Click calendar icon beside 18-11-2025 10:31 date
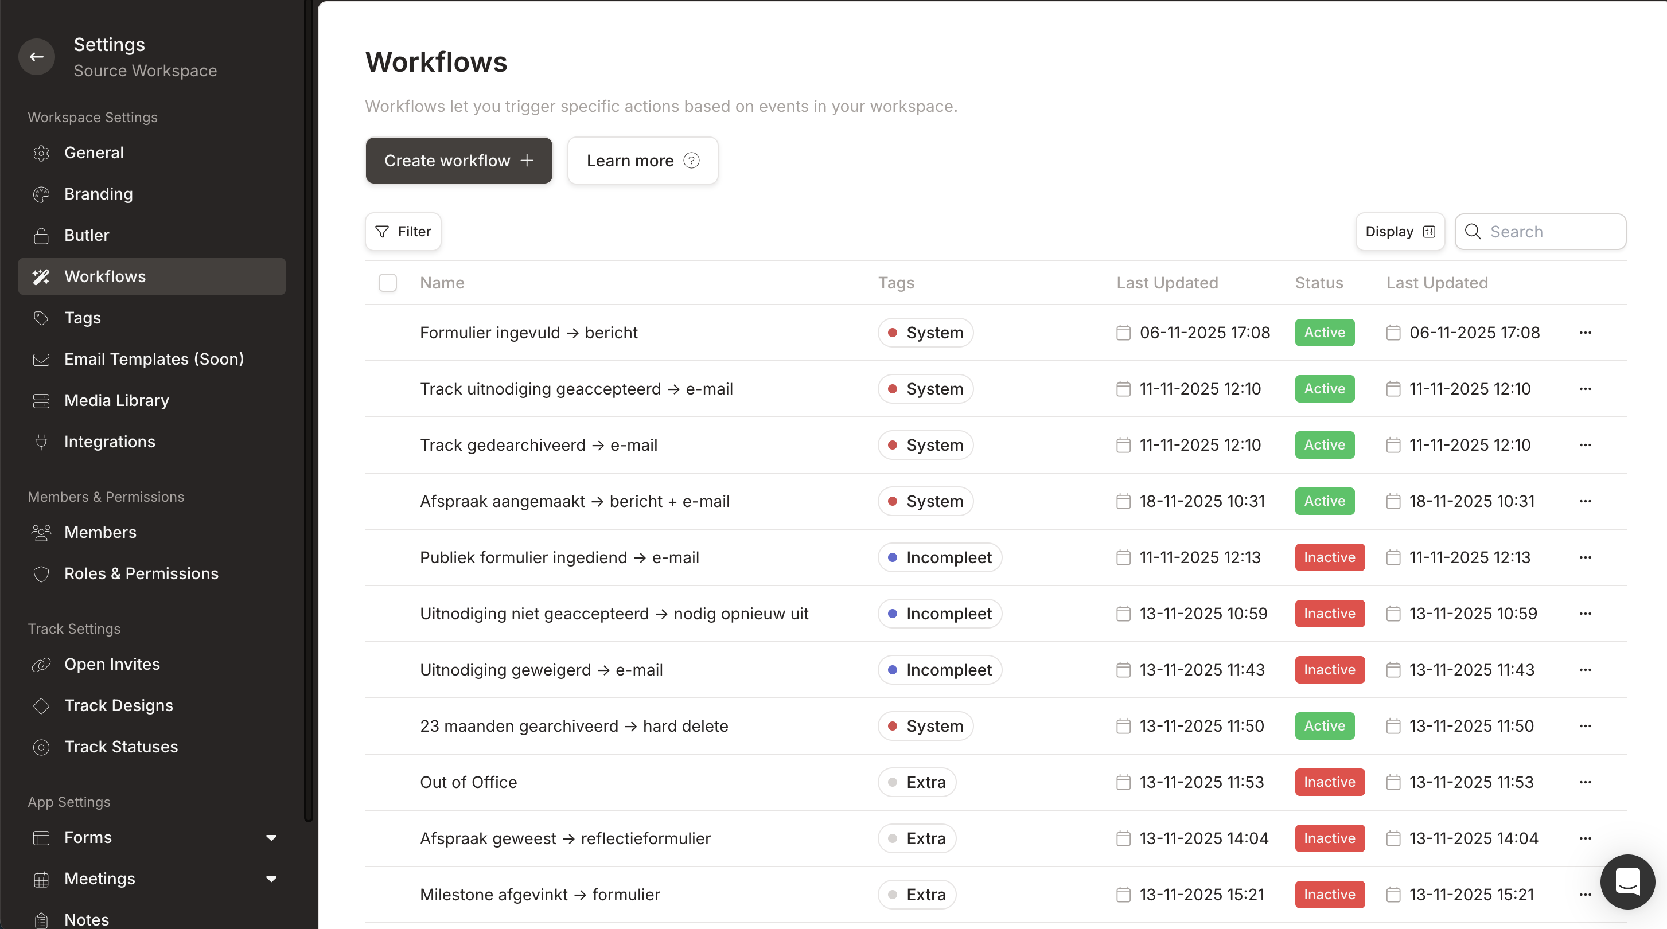Screen dimensions: 1667x929 [x=1123, y=501]
